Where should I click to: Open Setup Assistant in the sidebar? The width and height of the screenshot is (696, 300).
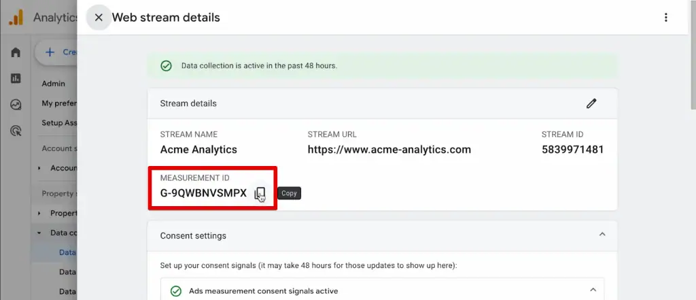tap(58, 123)
